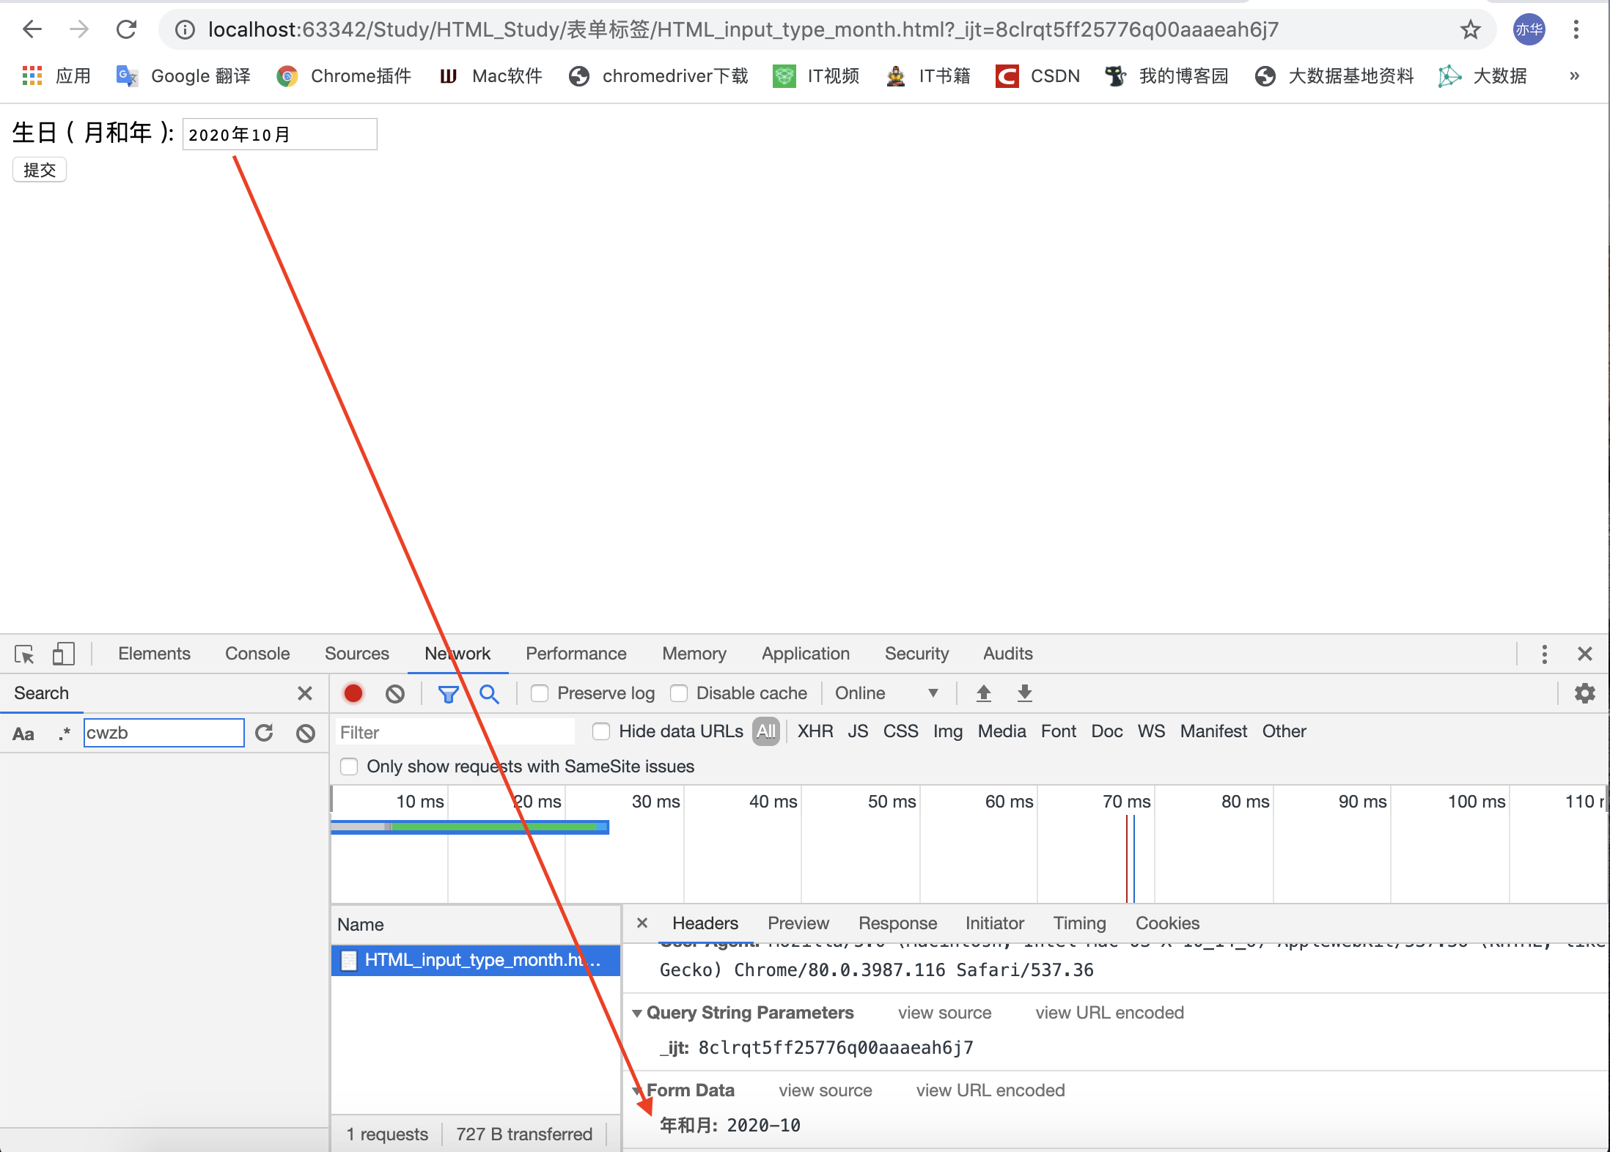Switch to the Sources tab

click(356, 654)
